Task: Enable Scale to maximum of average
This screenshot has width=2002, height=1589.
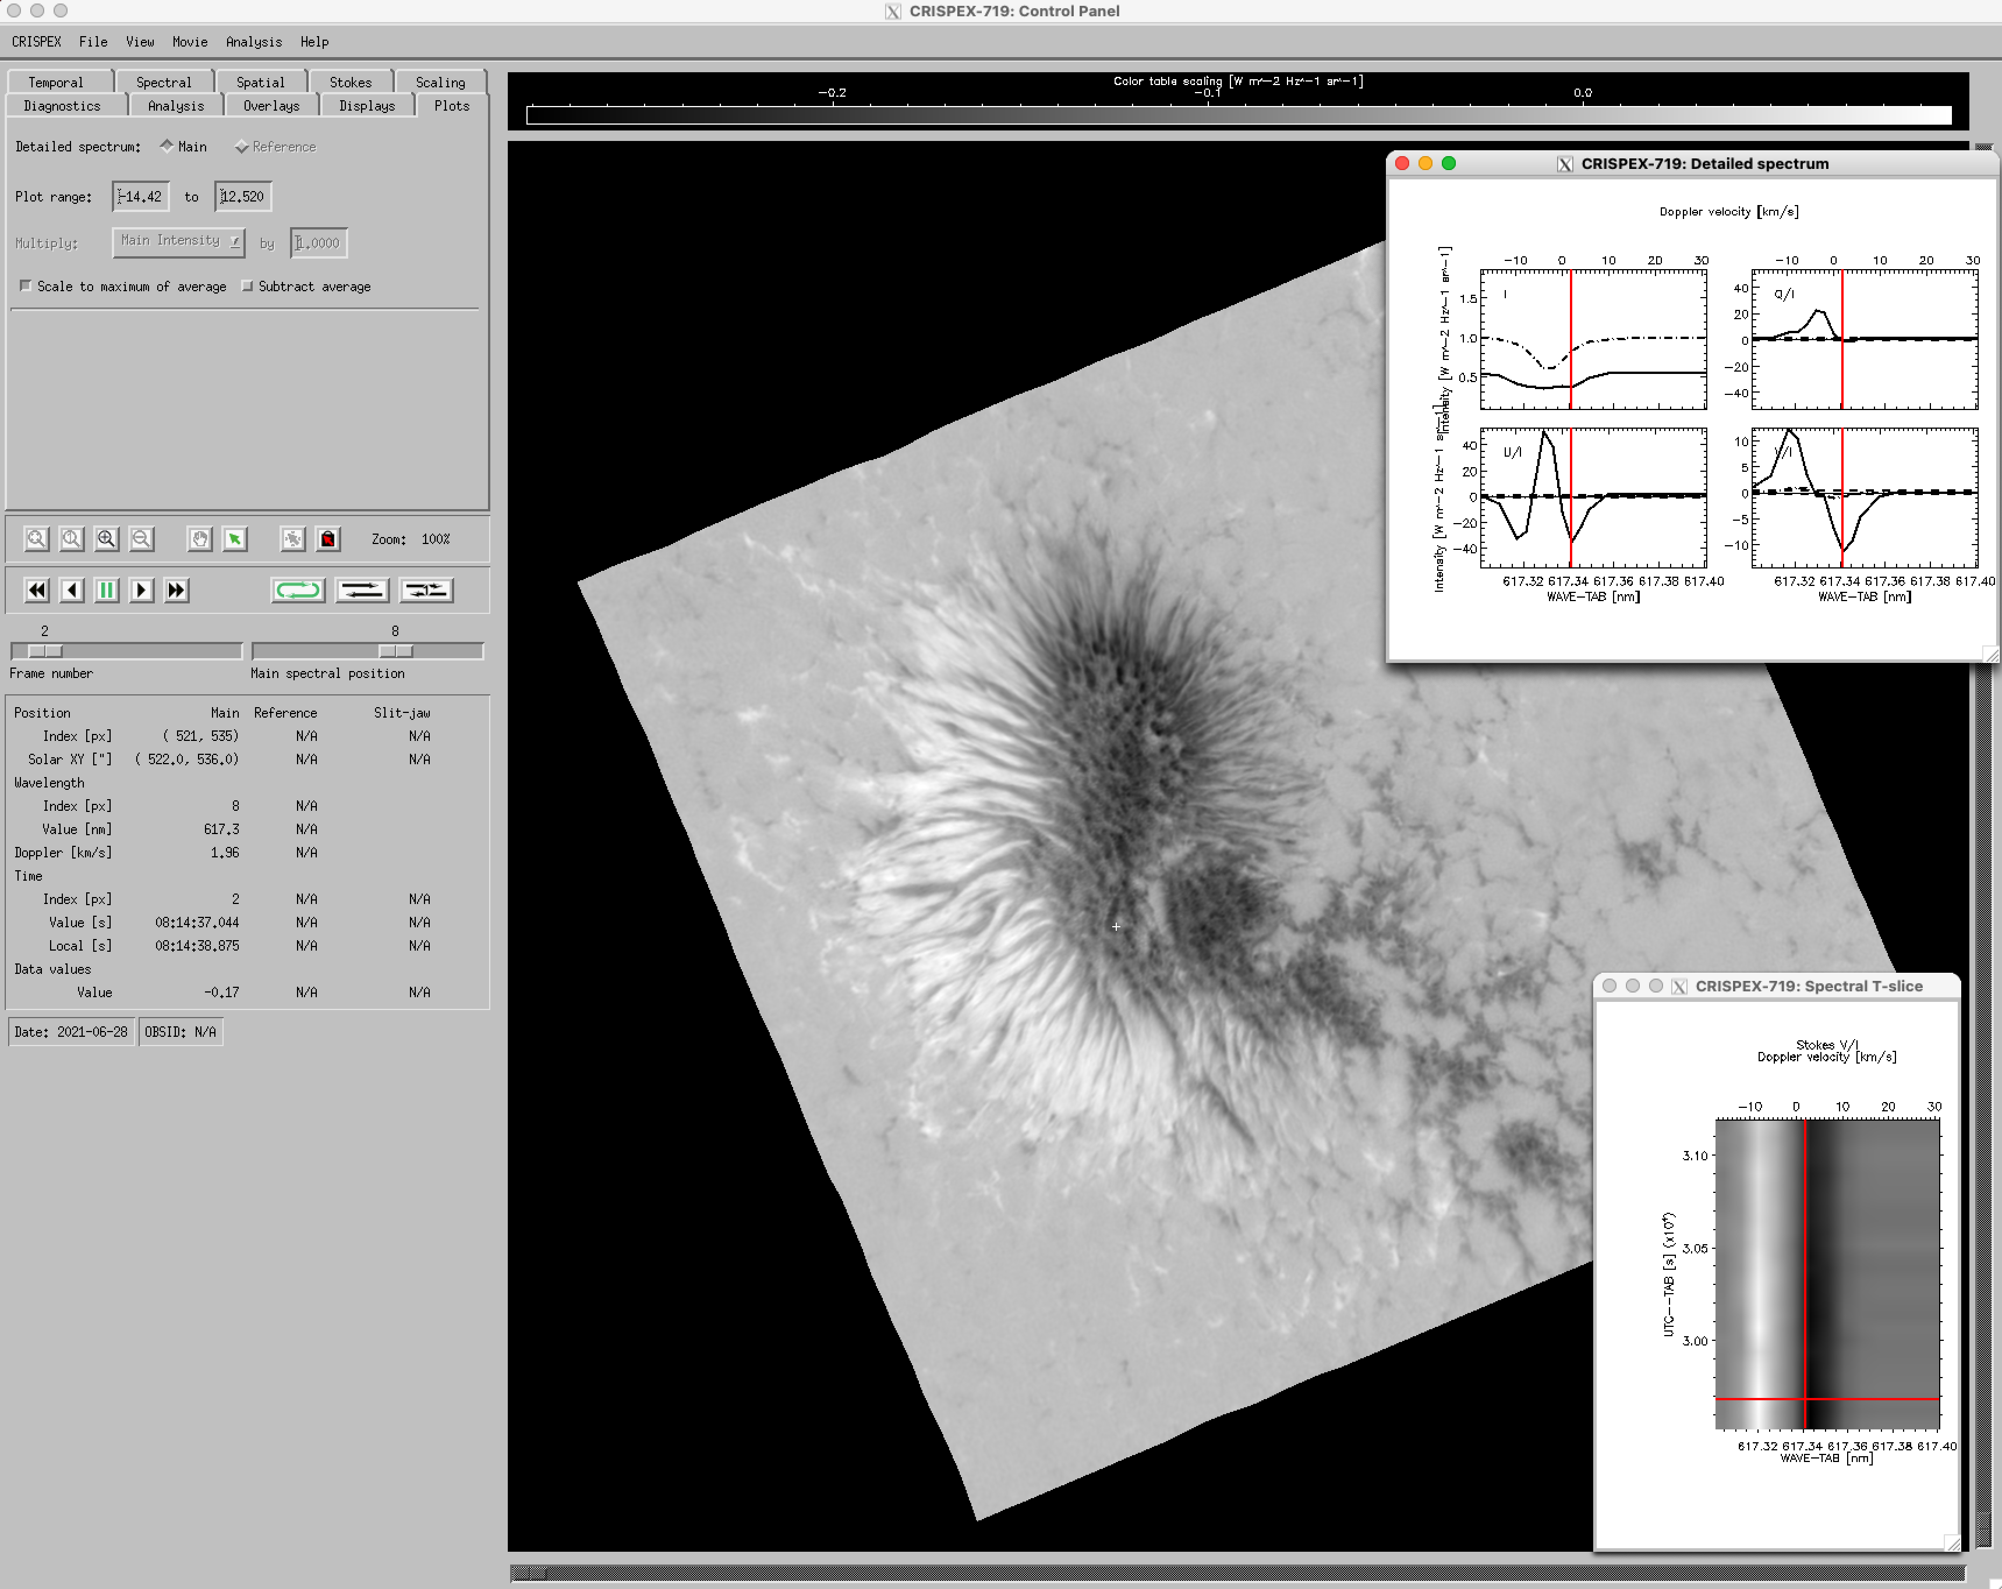Action: point(26,286)
